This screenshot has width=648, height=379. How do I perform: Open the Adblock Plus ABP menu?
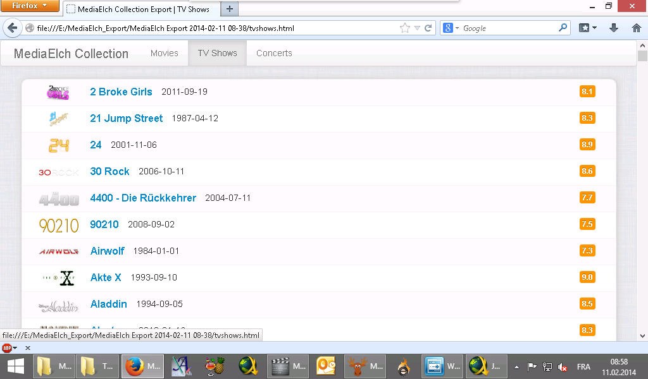9,348
